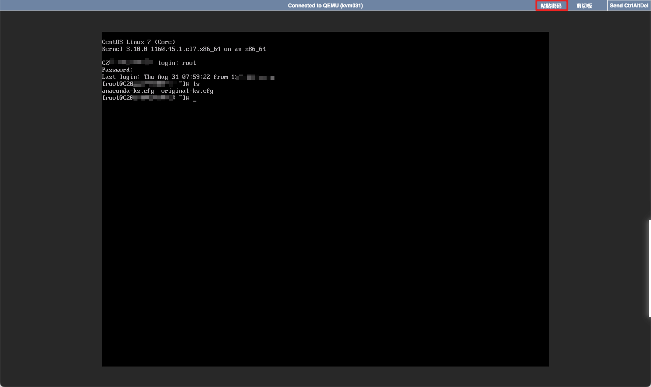Click the anaconda-ks.cfg filename in terminal output
The image size is (651, 387).
[128, 91]
